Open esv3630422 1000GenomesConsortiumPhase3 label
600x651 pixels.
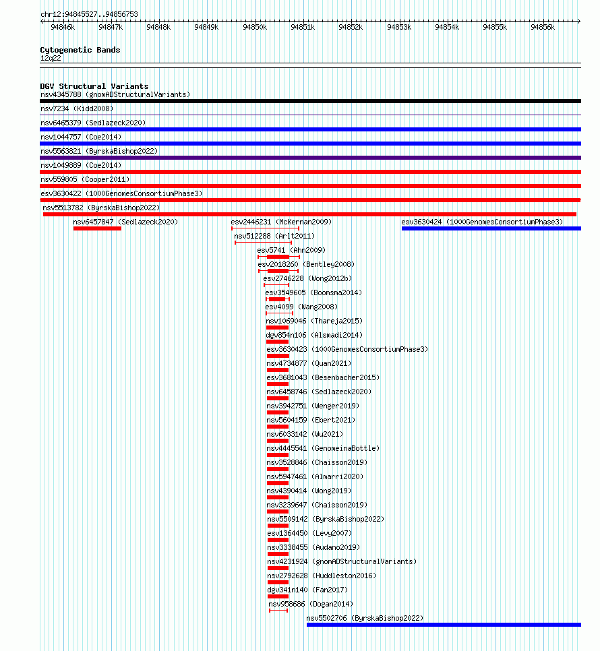[x=121, y=193]
